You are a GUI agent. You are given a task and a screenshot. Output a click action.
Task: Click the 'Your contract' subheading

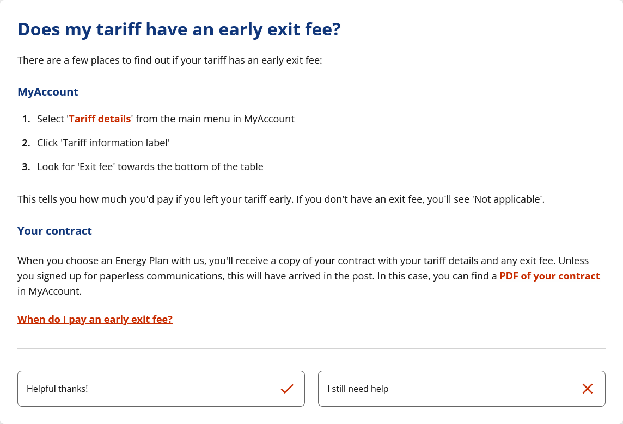click(54, 231)
